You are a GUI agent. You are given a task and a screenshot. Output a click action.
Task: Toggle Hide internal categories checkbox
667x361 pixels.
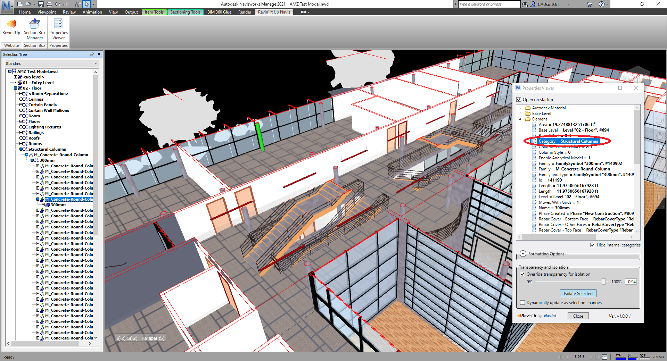(593, 245)
